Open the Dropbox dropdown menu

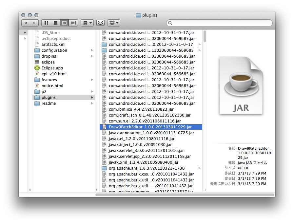point(114,23)
